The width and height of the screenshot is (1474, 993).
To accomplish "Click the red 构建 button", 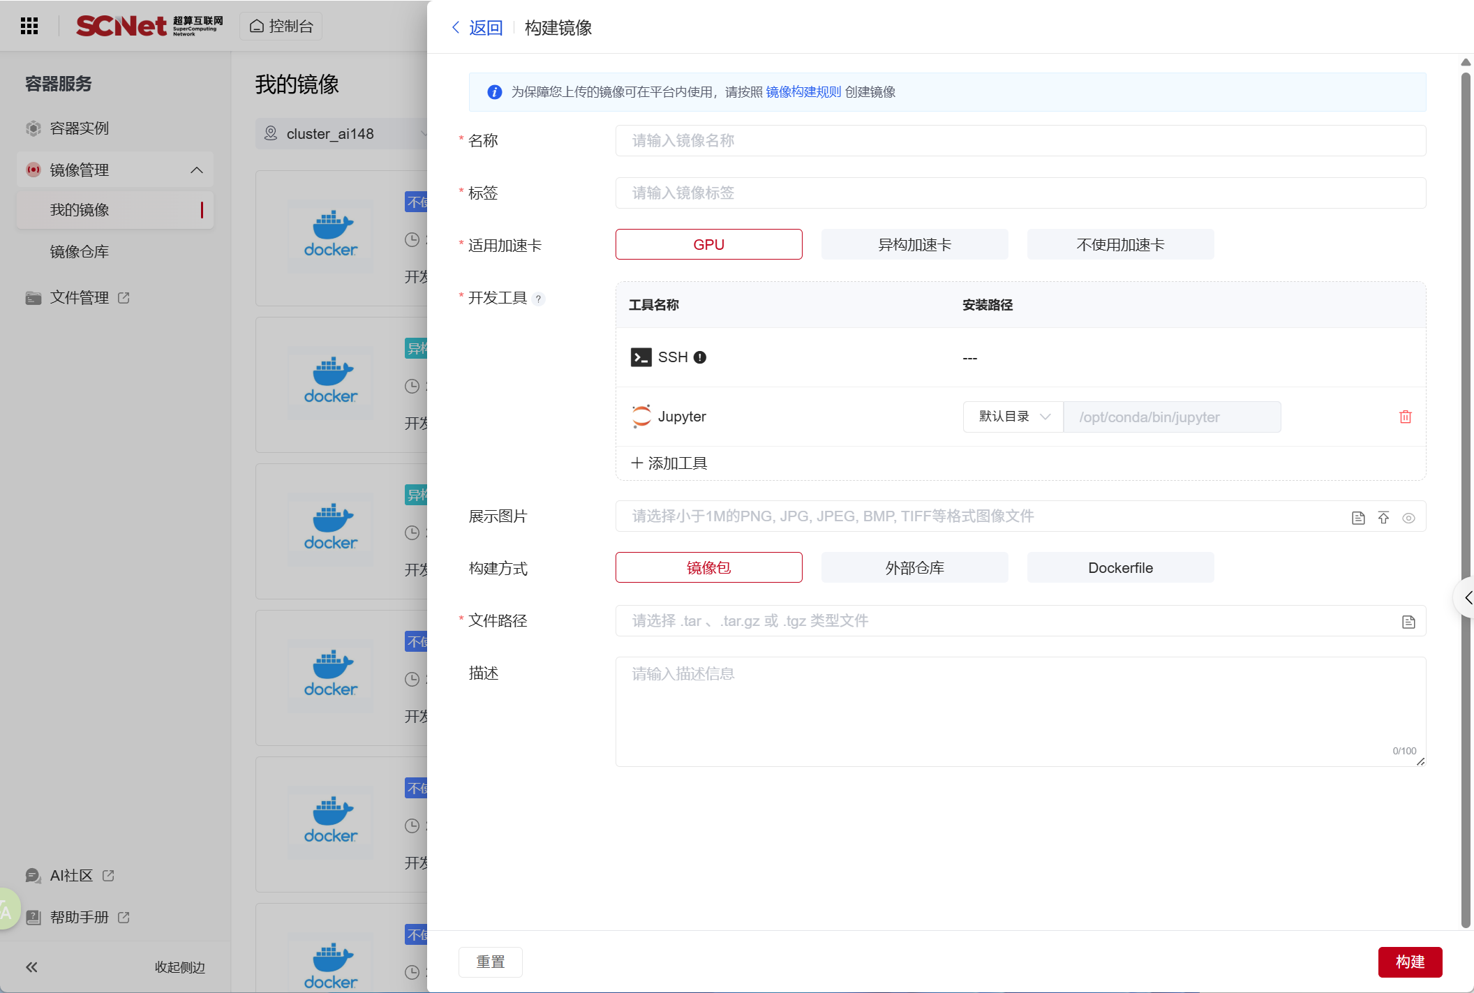I will pyautogui.click(x=1409, y=962).
